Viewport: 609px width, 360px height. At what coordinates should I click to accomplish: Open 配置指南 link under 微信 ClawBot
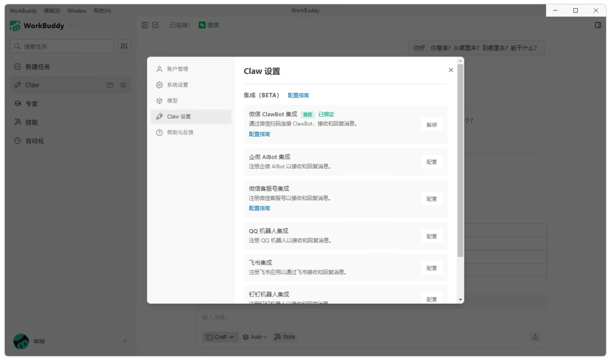[260, 134]
